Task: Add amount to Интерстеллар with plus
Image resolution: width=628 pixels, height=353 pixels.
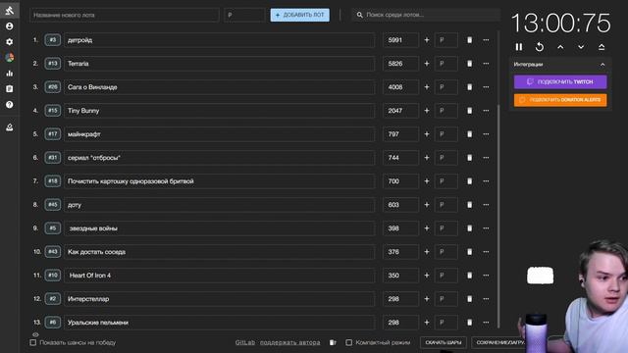Action: click(427, 299)
